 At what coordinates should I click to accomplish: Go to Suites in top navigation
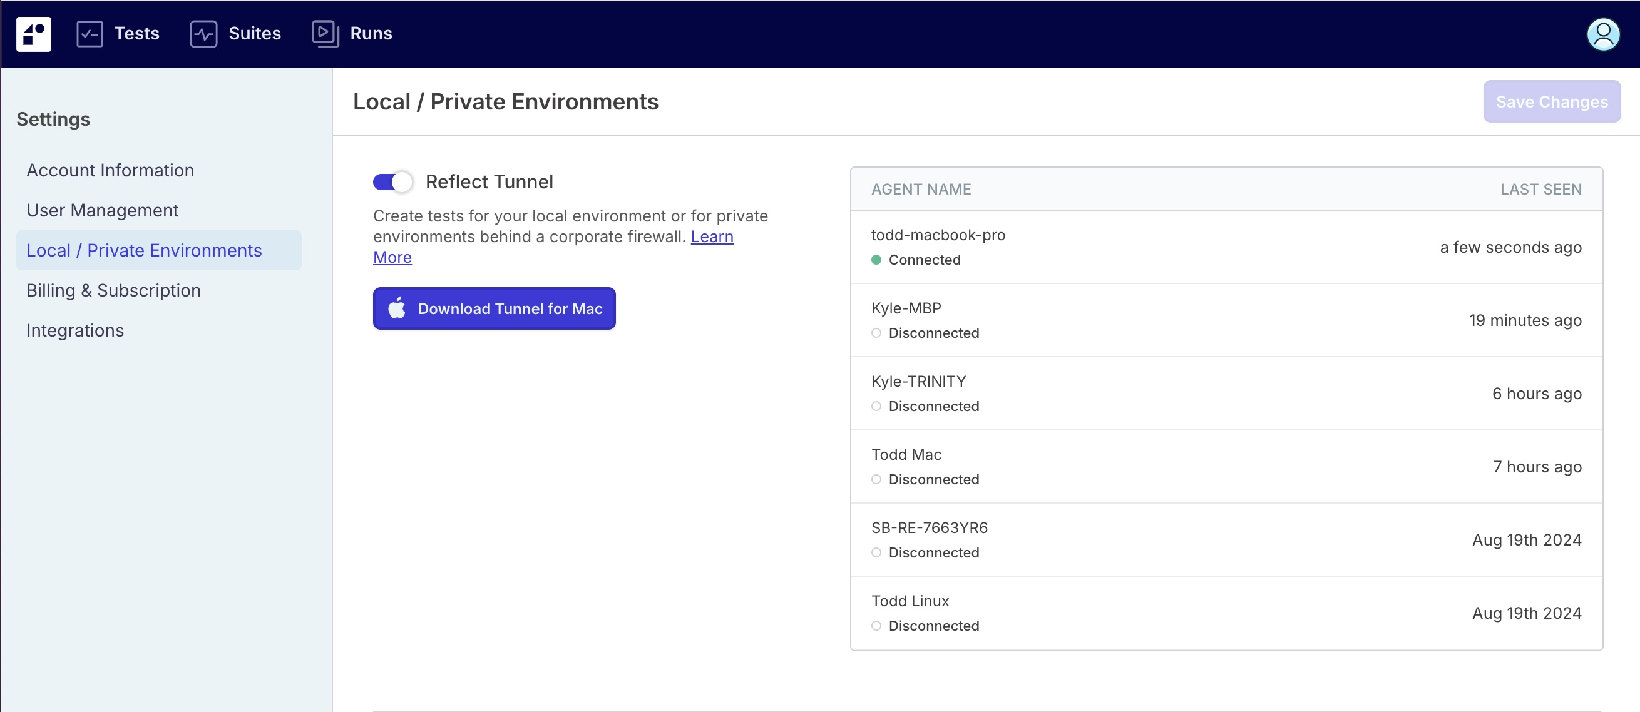[254, 34]
